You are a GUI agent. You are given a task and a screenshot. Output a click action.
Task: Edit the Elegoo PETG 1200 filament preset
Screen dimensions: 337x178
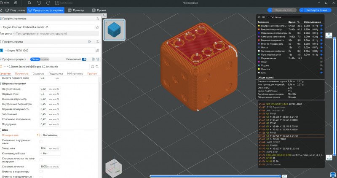(97, 50)
